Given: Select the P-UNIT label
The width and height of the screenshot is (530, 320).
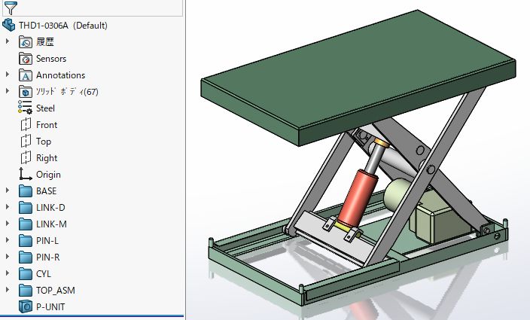Looking at the screenshot, I should (x=50, y=306).
